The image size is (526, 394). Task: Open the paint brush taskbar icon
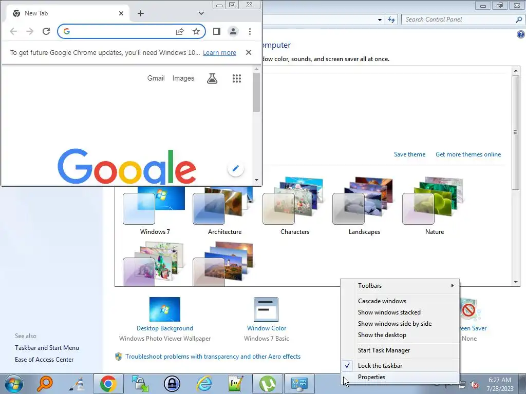(77, 384)
